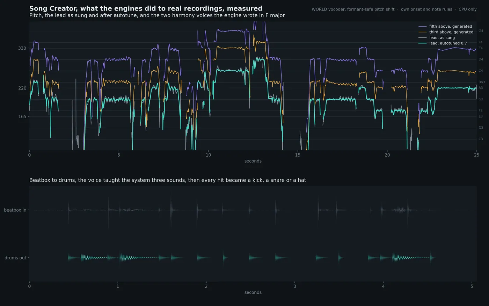Click the C4 note label

click(481, 71)
